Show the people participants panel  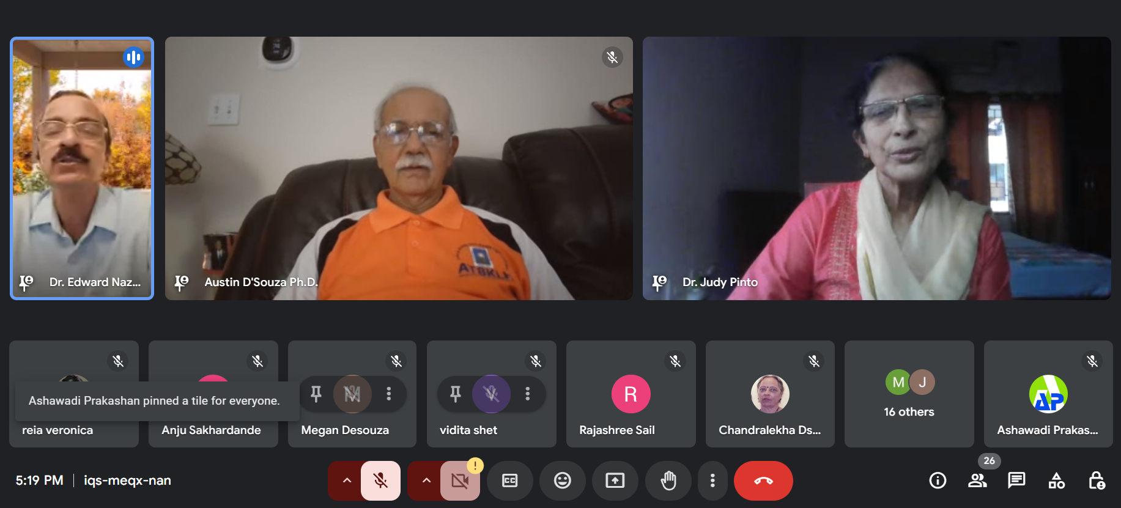[x=977, y=480]
